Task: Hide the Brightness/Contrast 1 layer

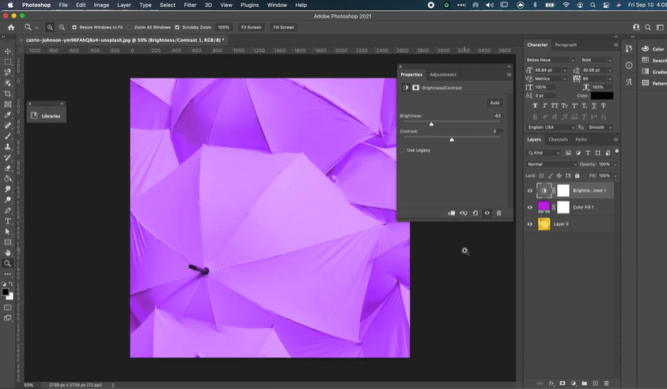Action: tap(530, 191)
